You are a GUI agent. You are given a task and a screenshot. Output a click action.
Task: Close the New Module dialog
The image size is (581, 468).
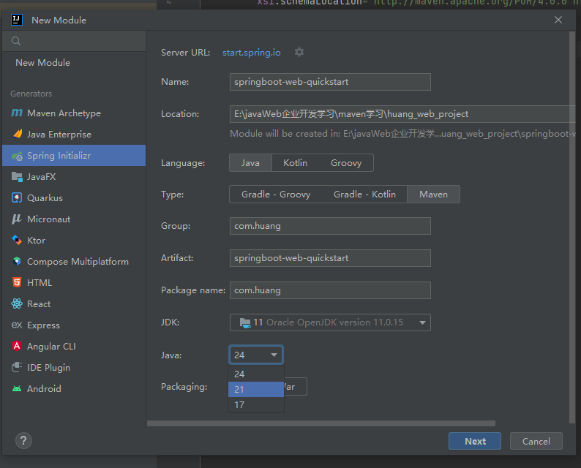coord(558,20)
